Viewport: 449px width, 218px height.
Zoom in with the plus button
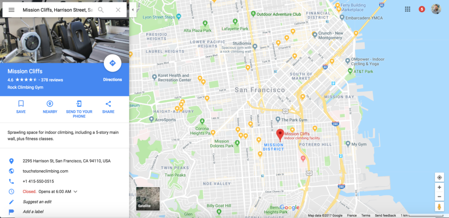(x=439, y=187)
